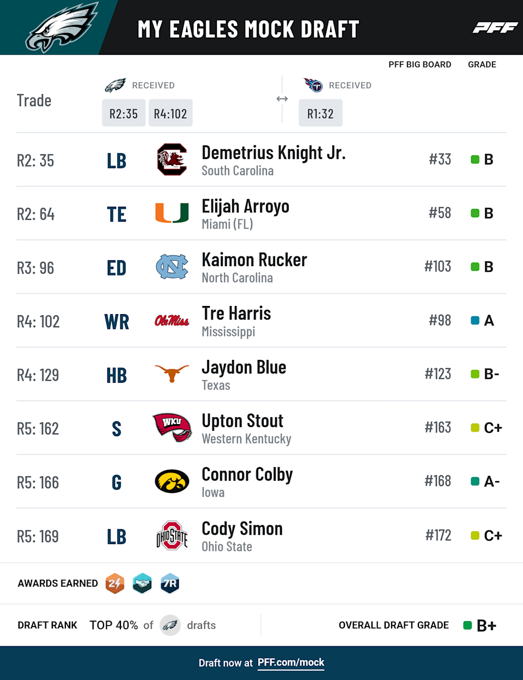
Task: Click the orange 24 award badge
Action: pyautogui.click(x=115, y=584)
